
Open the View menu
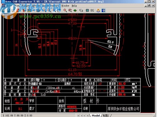click(x=17, y=6)
